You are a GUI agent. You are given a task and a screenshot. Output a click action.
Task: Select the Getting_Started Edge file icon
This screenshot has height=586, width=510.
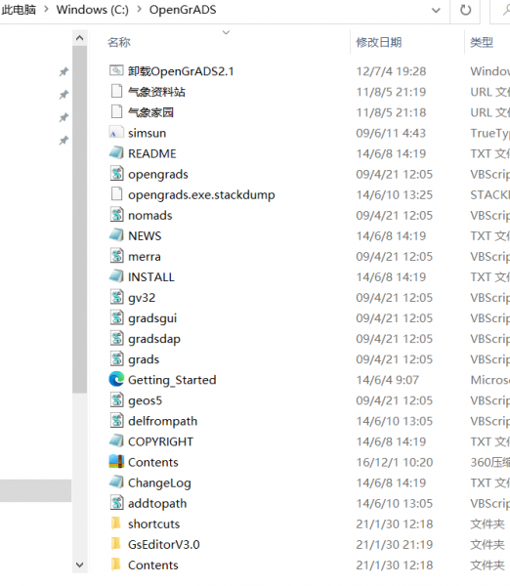[116, 379]
